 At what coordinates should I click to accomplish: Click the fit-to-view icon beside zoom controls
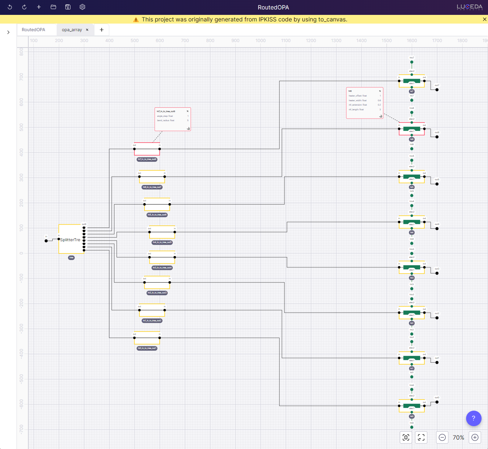click(421, 437)
